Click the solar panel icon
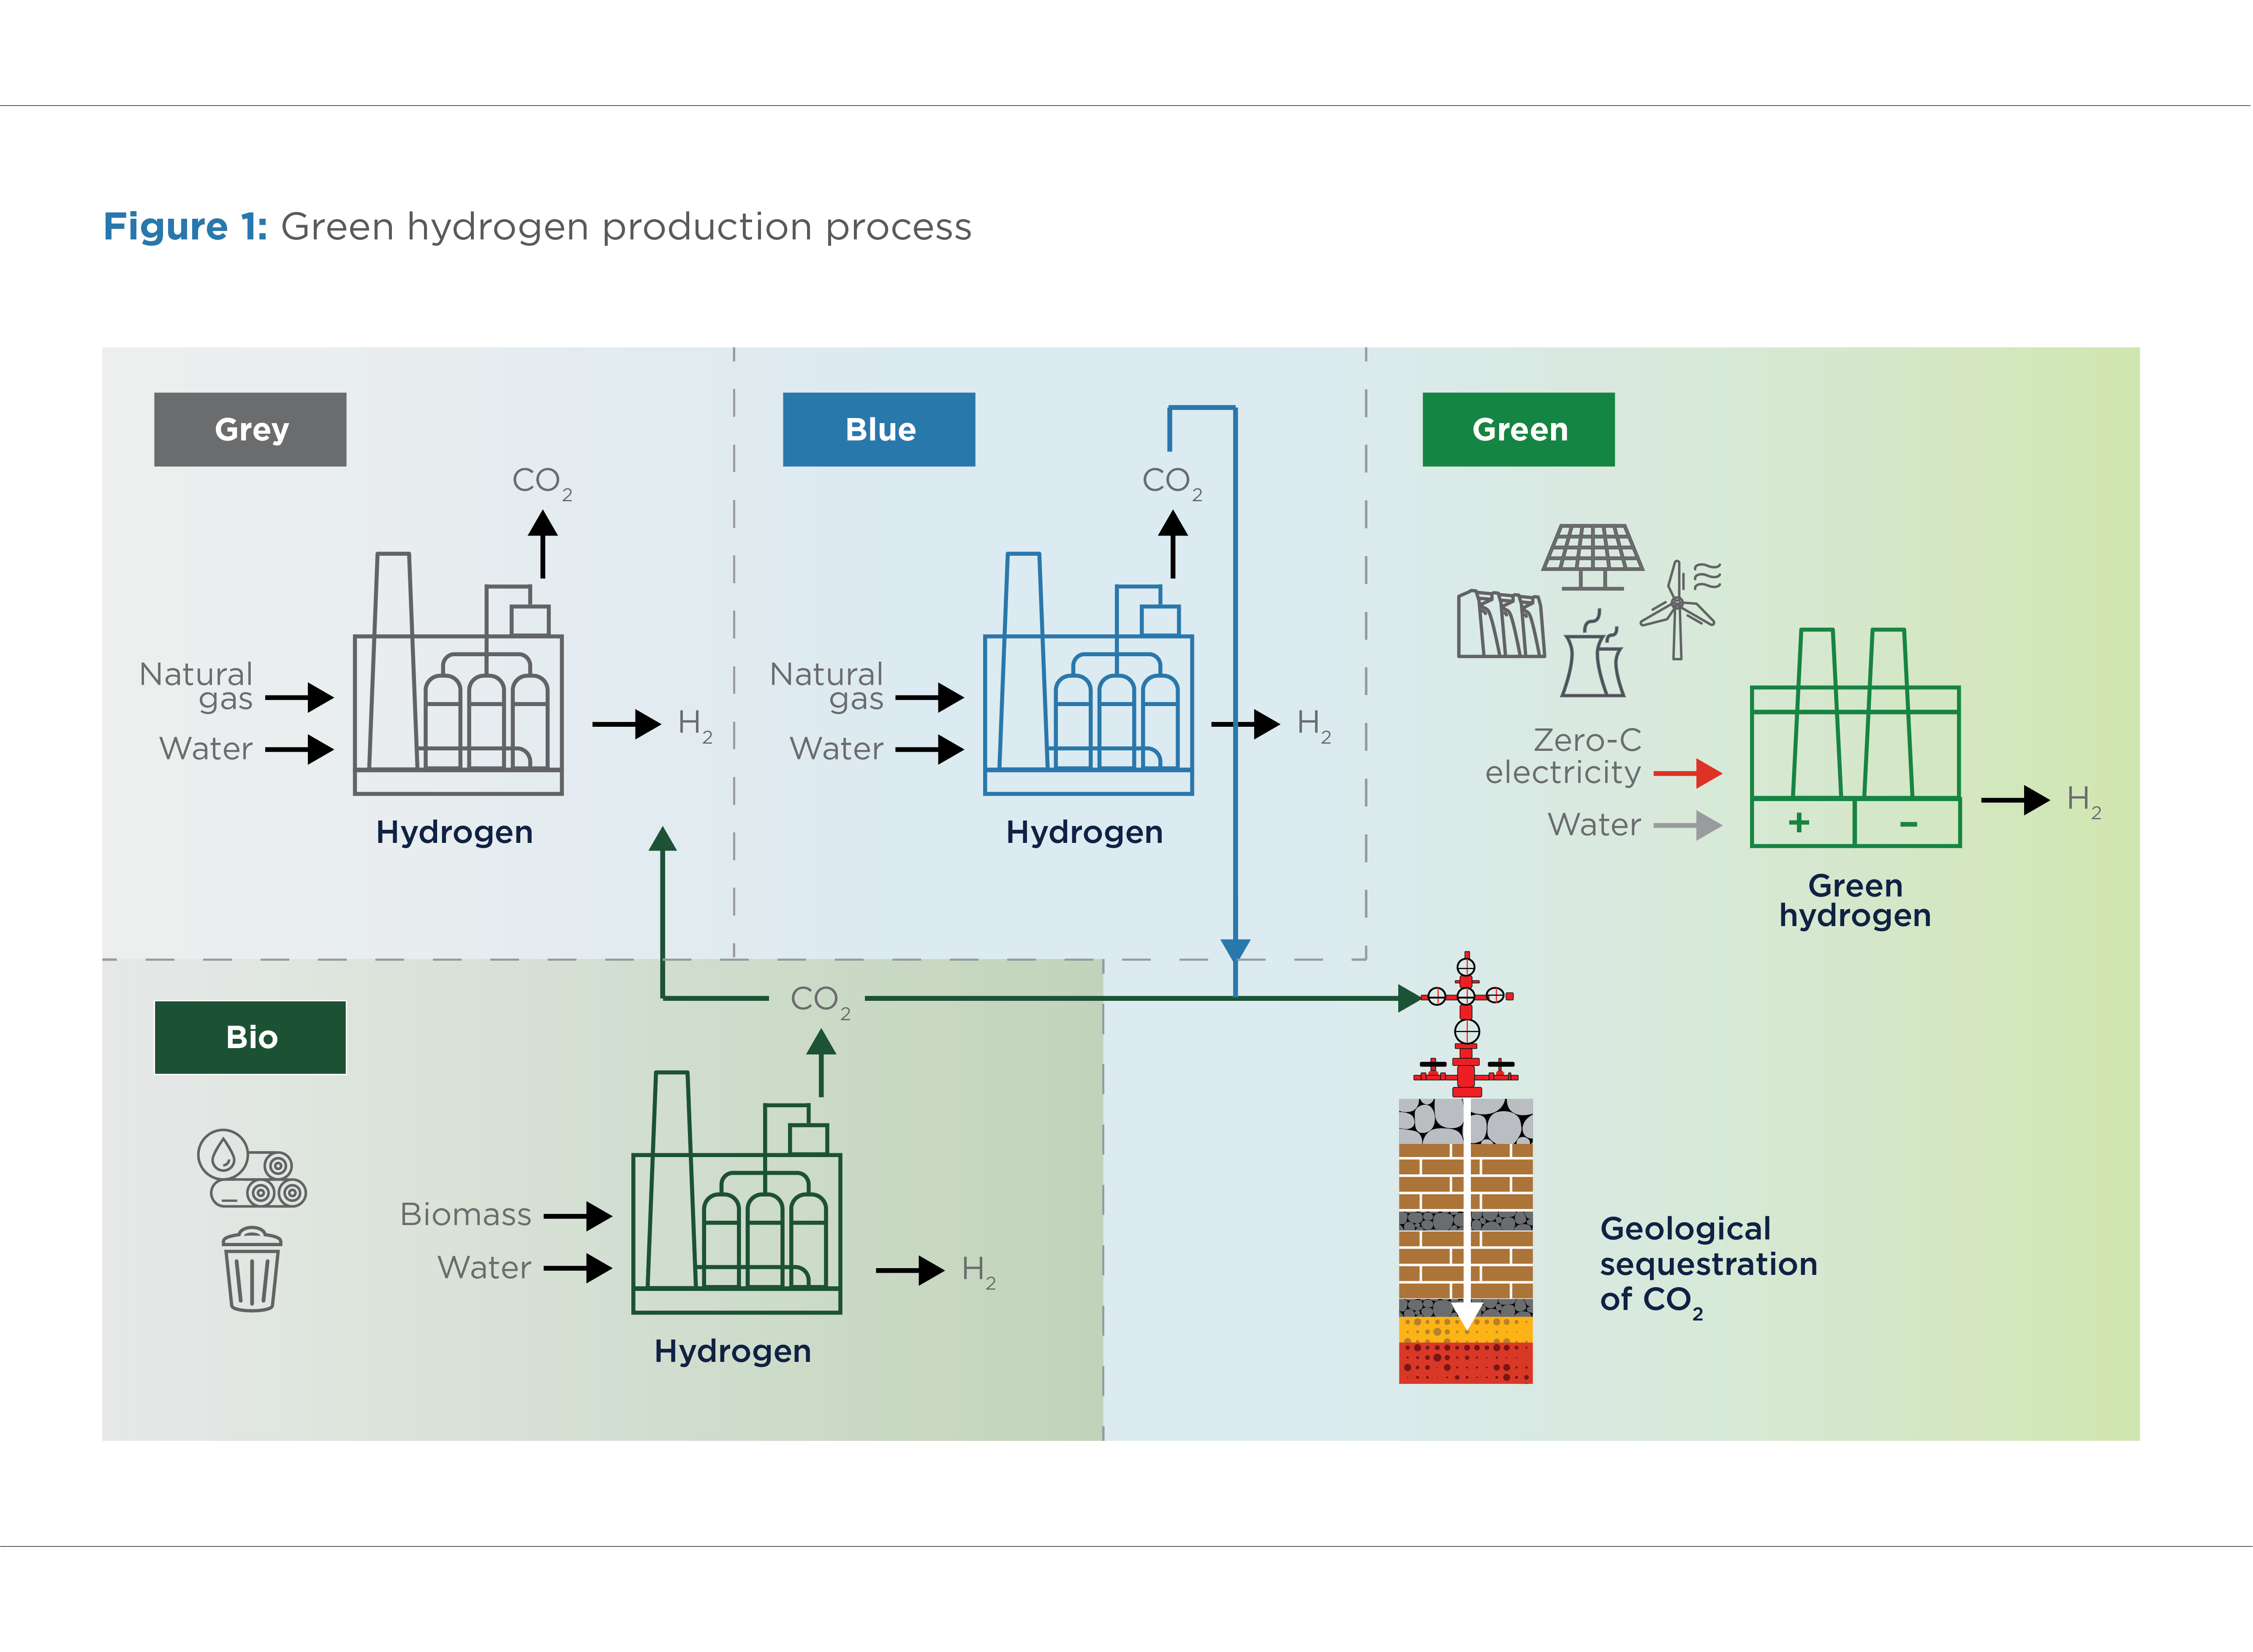 point(1592,557)
